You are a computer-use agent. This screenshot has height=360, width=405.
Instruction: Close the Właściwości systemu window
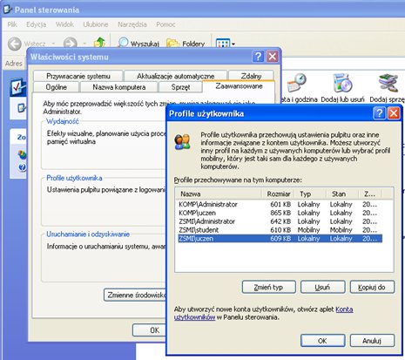click(273, 56)
